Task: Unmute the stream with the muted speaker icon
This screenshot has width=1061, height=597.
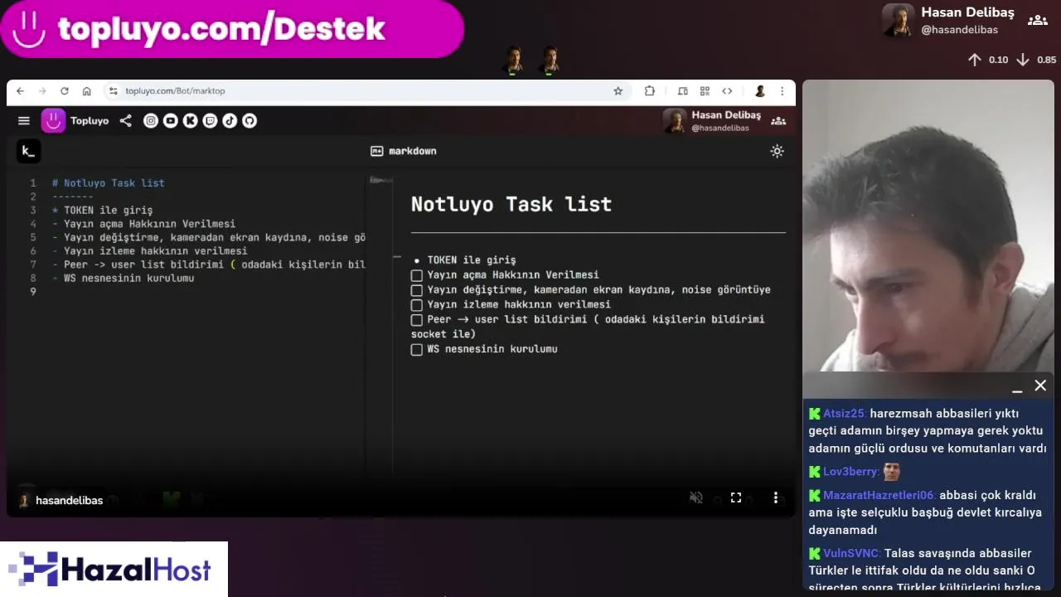Action: point(696,498)
